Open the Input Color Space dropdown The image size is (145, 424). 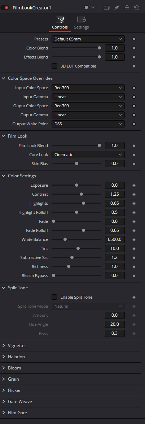pos(88,88)
